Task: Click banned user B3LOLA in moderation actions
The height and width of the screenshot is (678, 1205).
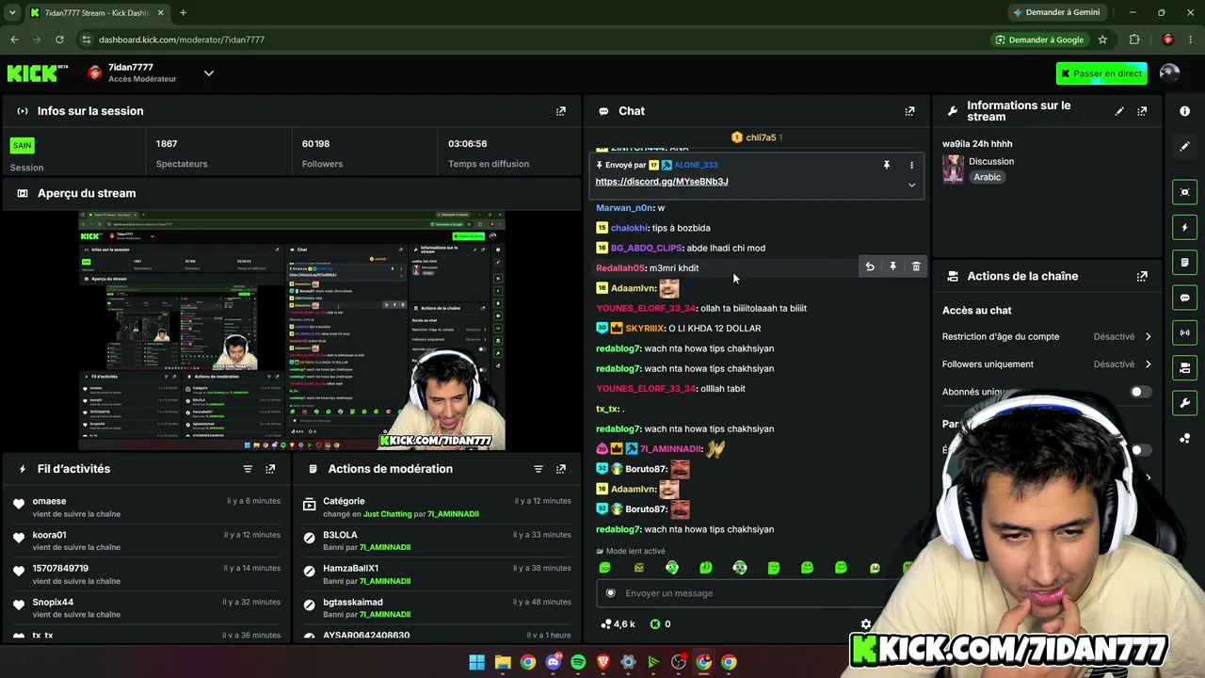Action: pyautogui.click(x=340, y=535)
